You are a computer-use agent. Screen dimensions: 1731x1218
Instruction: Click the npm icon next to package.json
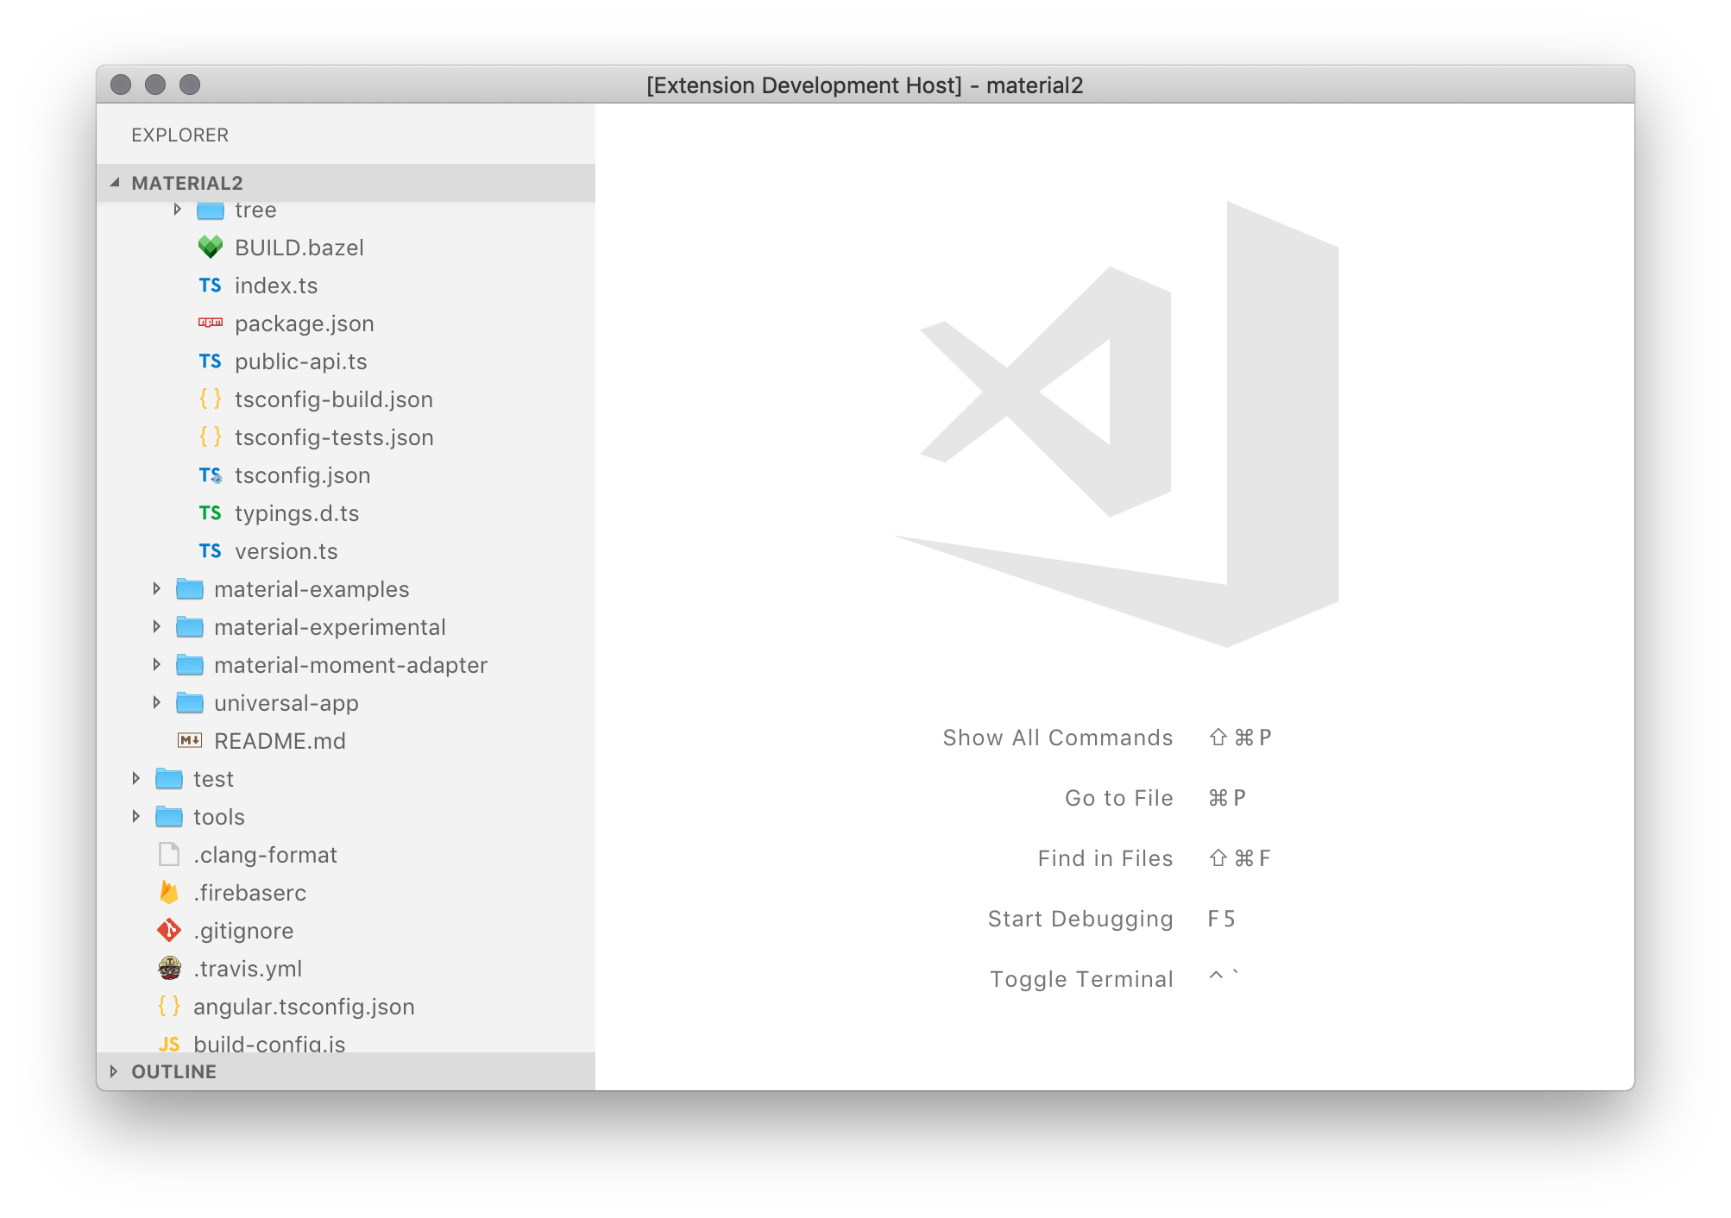(x=209, y=323)
